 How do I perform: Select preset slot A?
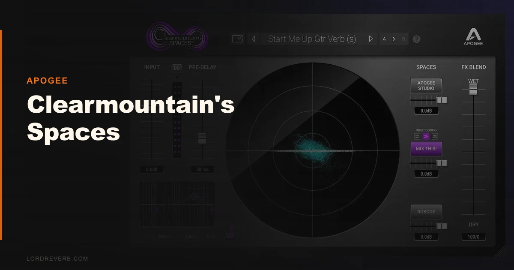384,39
